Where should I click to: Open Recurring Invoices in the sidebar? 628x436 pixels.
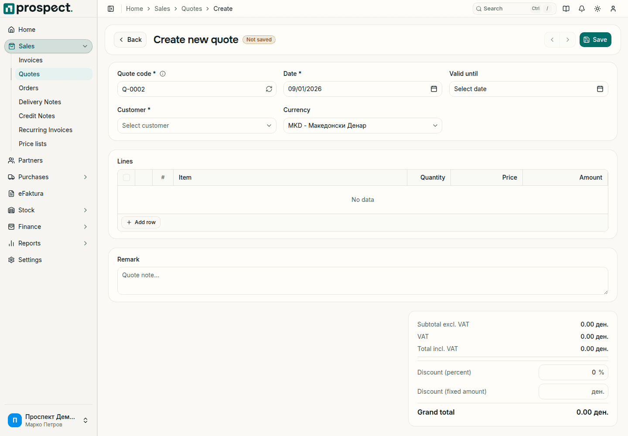[54, 130]
